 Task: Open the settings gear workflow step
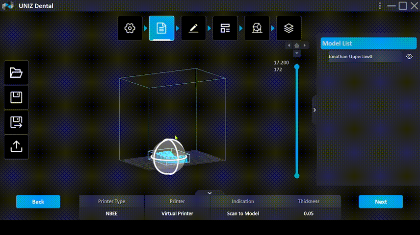(130, 28)
